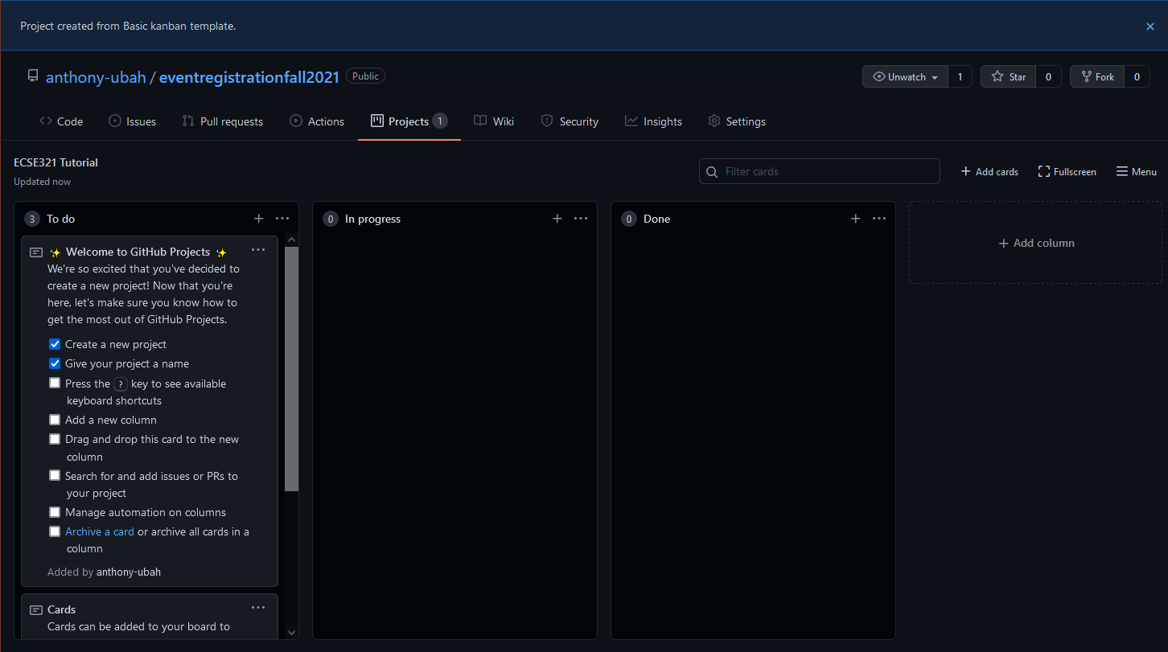The height and width of the screenshot is (652, 1168).
Task: Uncheck 'Create a new project' checkbox
Action: (55, 344)
